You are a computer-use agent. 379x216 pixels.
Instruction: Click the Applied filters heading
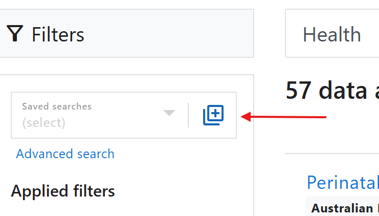[63, 191]
